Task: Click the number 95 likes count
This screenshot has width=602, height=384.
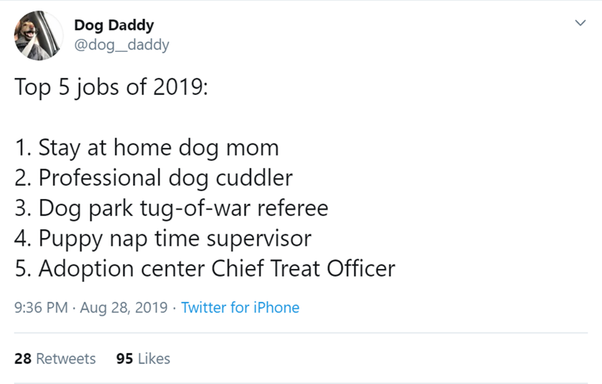Action: pos(125,358)
